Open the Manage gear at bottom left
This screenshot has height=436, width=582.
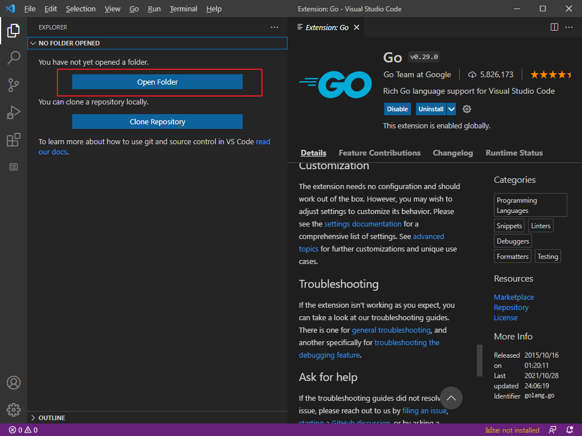click(14, 409)
